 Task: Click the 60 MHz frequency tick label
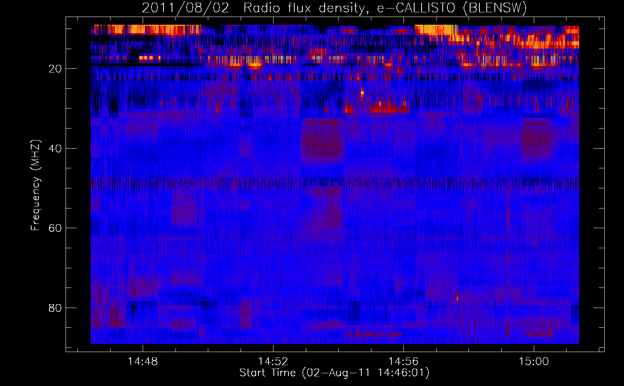pos(55,228)
